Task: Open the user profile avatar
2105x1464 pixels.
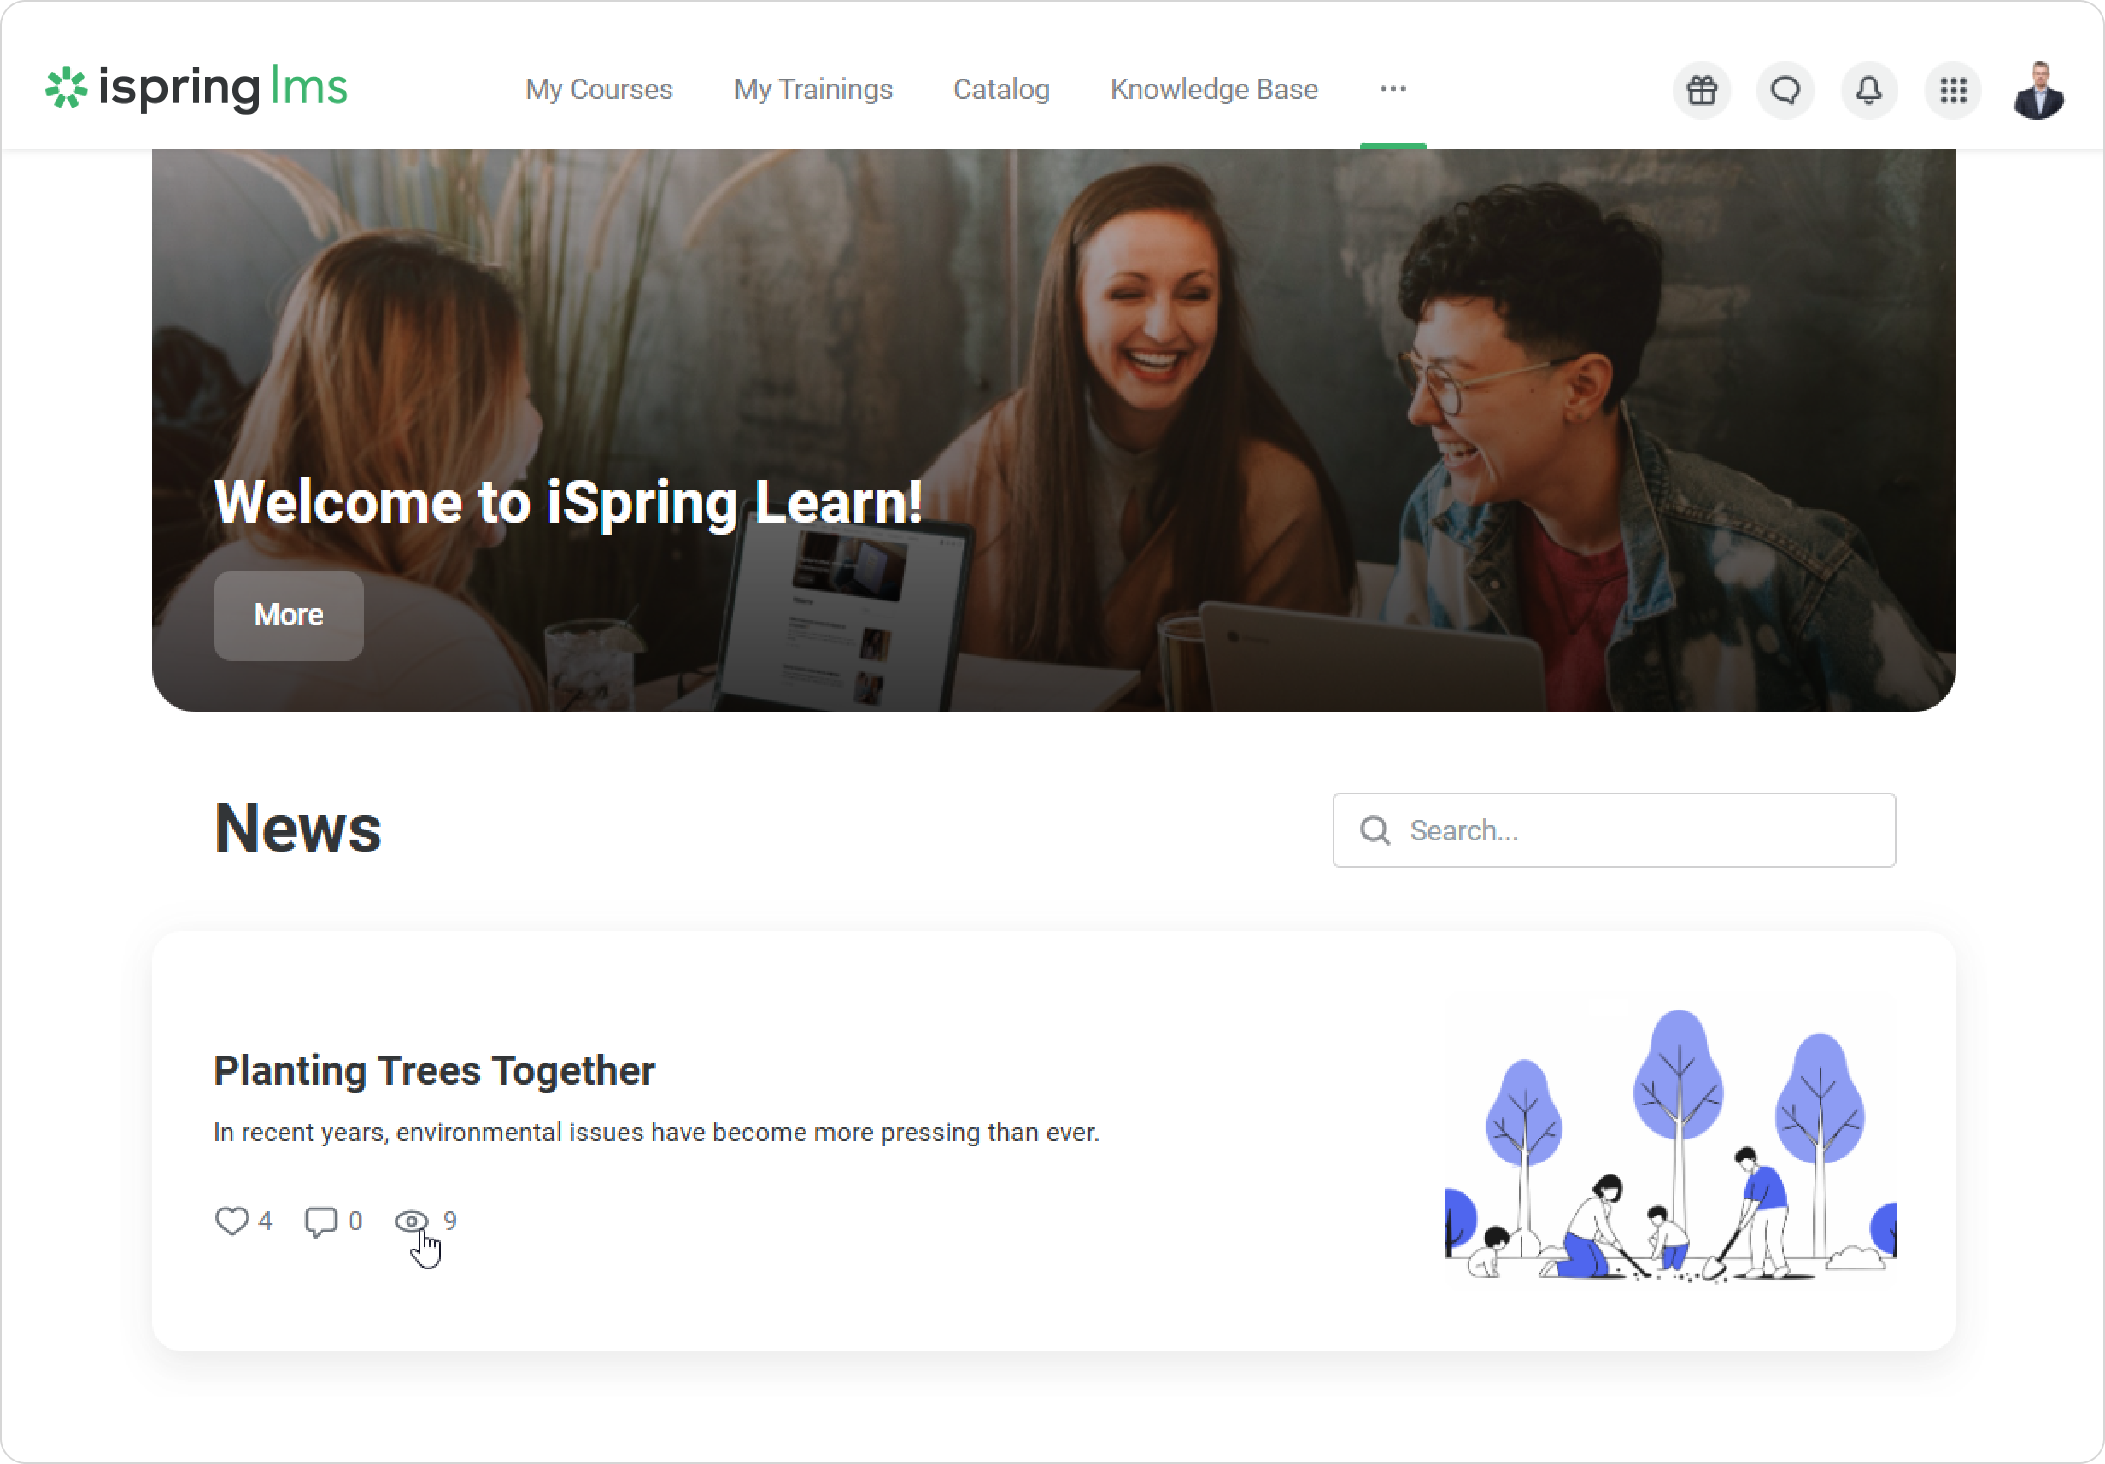Action: pyautogui.click(x=2038, y=90)
